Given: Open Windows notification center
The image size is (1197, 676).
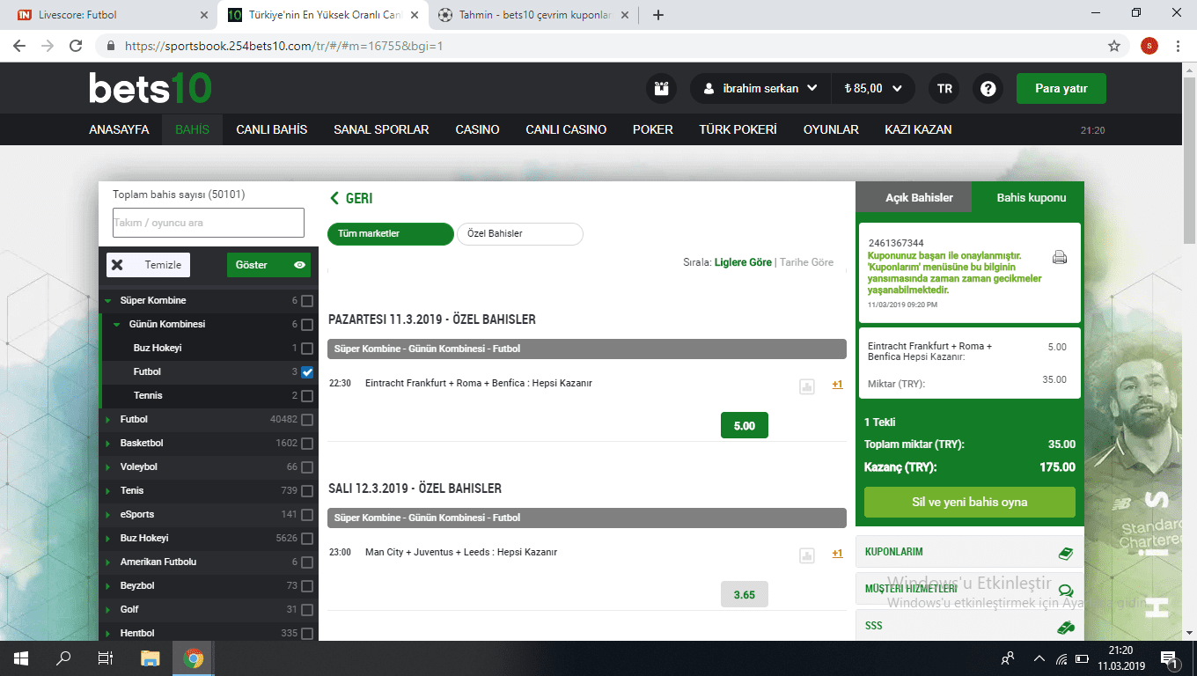Looking at the screenshot, I should [x=1170, y=658].
